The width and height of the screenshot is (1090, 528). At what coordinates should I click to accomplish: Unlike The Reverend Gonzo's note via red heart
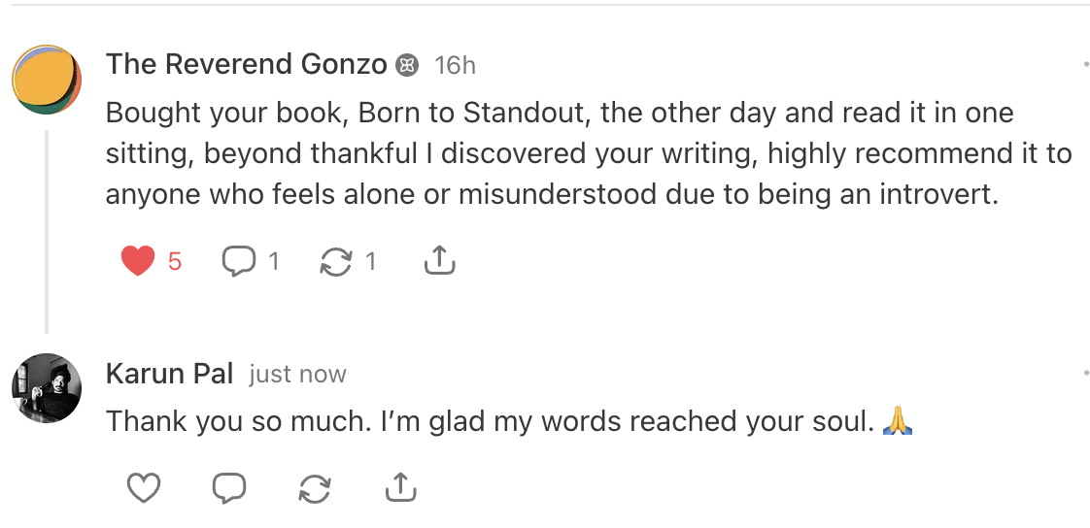(x=139, y=261)
